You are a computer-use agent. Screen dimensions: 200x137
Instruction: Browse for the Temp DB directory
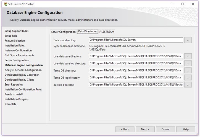click(188, 71)
